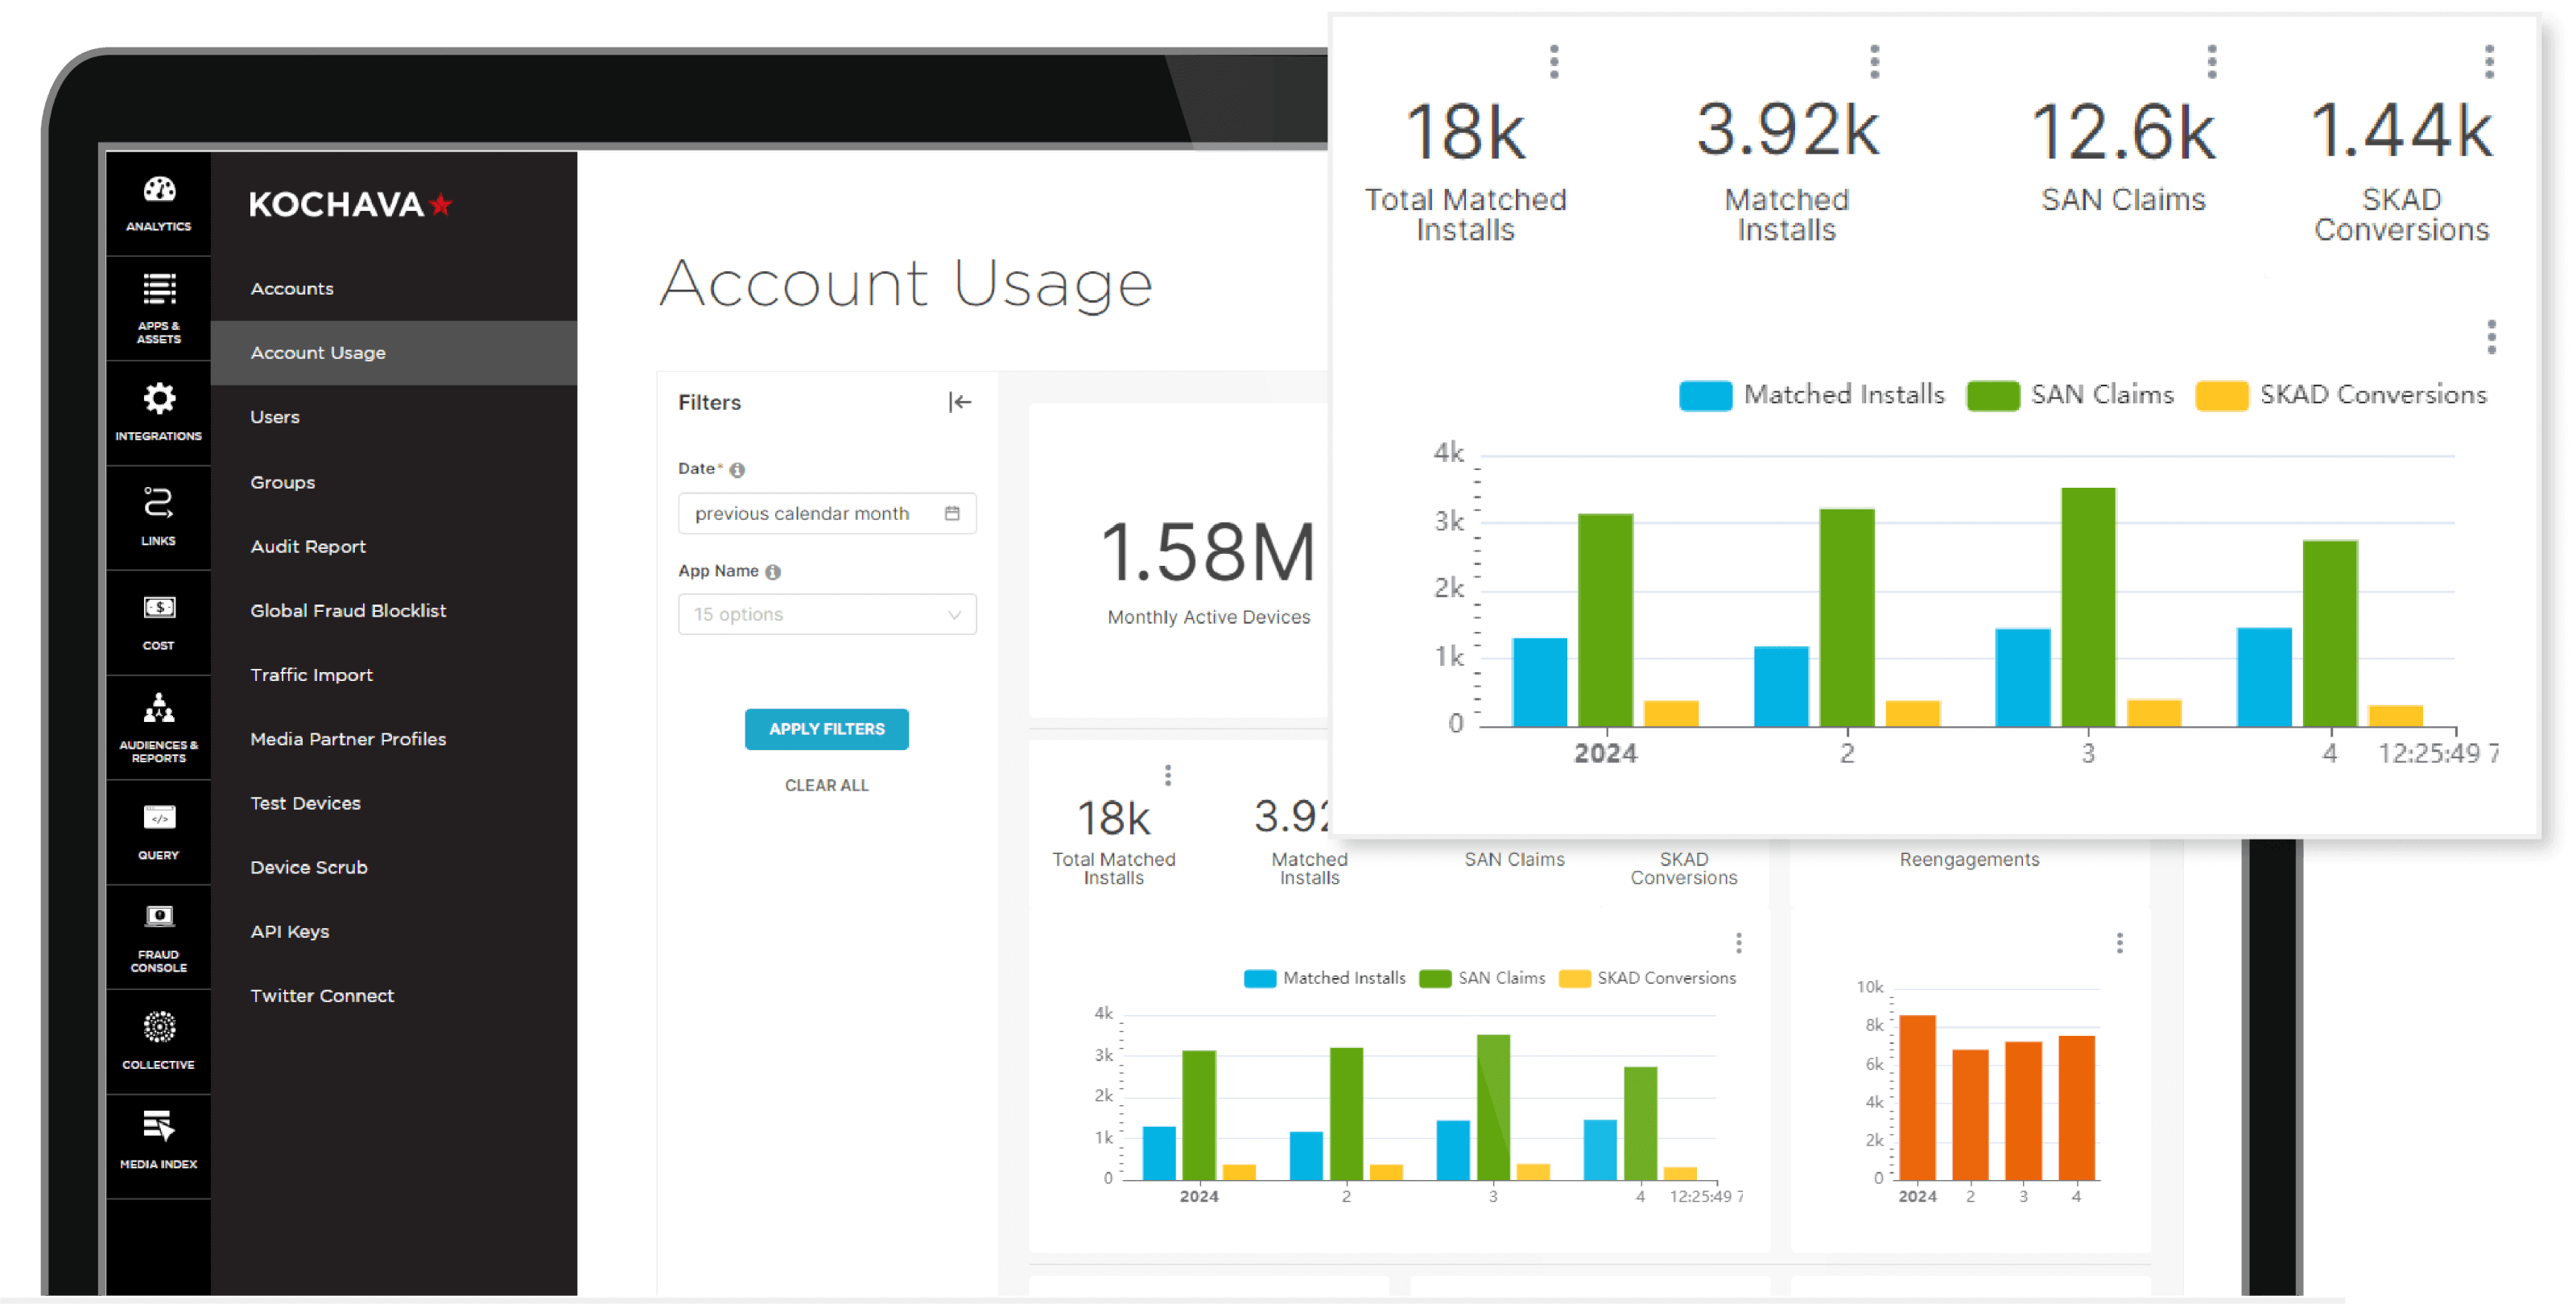Open the options menu above the popup's 18k Total Matched Installs
Screen dimensions: 2576x1304
click(x=1553, y=61)
